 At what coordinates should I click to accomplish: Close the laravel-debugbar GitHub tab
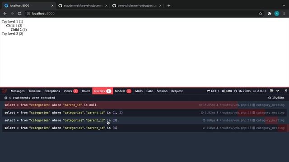[x=160, y=6]
